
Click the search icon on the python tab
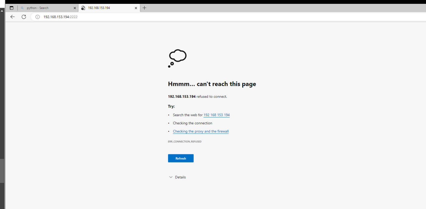click(22, 8)
